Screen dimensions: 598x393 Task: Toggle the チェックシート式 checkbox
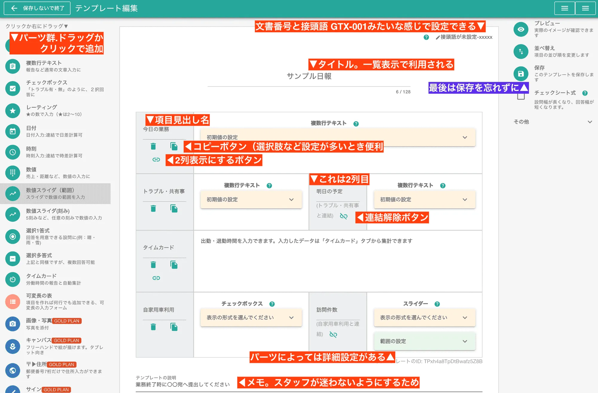coord(521,96)
